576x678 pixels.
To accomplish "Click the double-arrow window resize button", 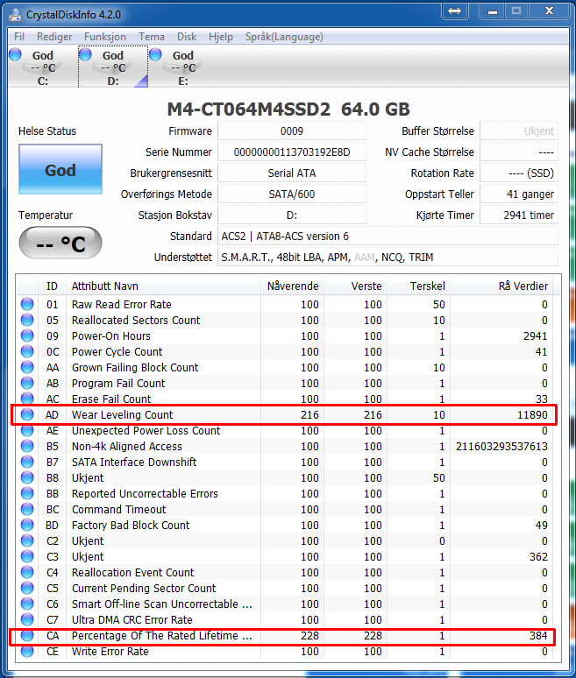I will 454,11.
